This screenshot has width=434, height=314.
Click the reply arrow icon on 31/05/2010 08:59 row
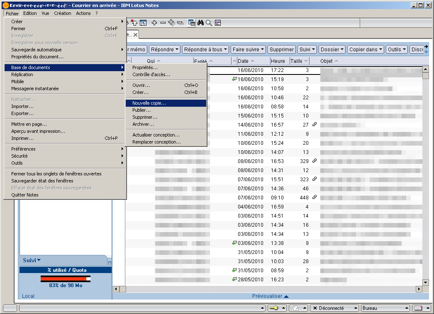point(234,271)
